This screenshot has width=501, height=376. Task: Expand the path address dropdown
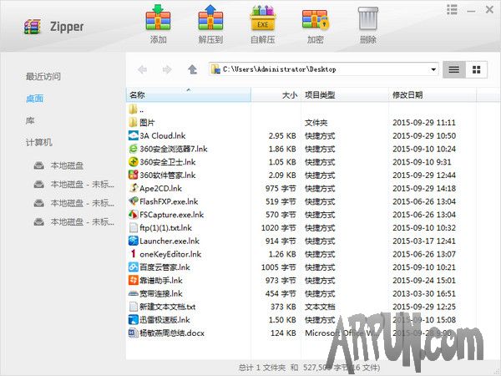click(433, 69)
